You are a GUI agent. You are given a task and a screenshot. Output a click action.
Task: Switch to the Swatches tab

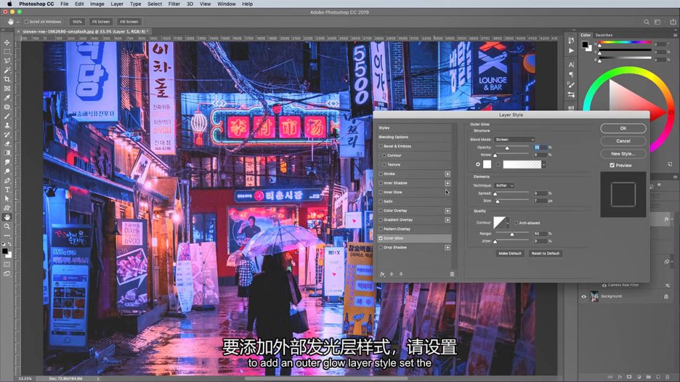point(604,35)
